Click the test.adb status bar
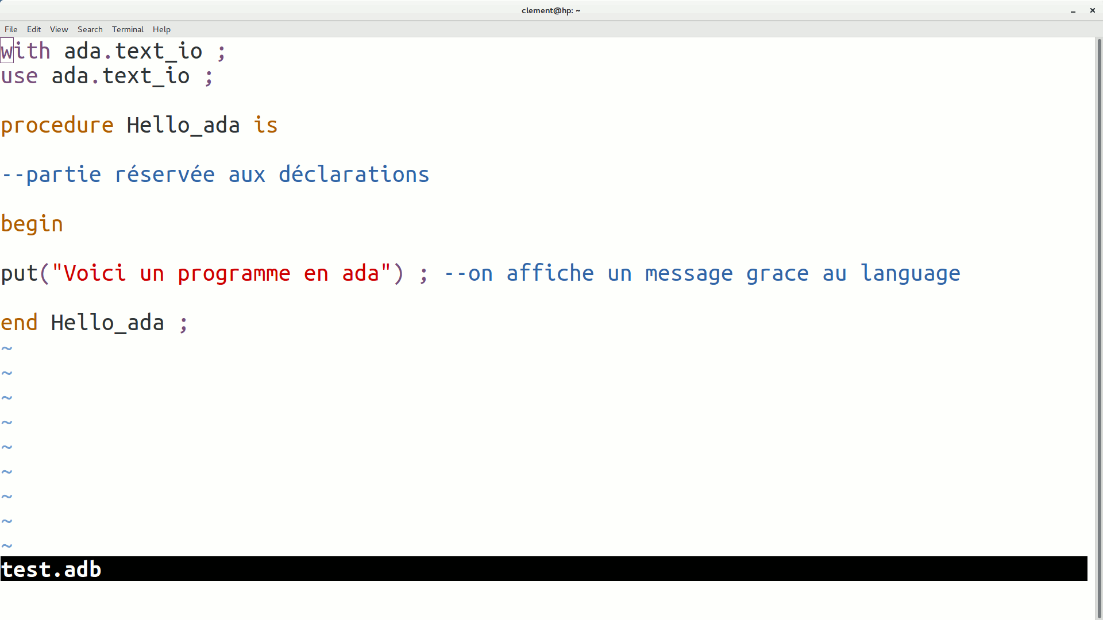 tap(52, 569)
